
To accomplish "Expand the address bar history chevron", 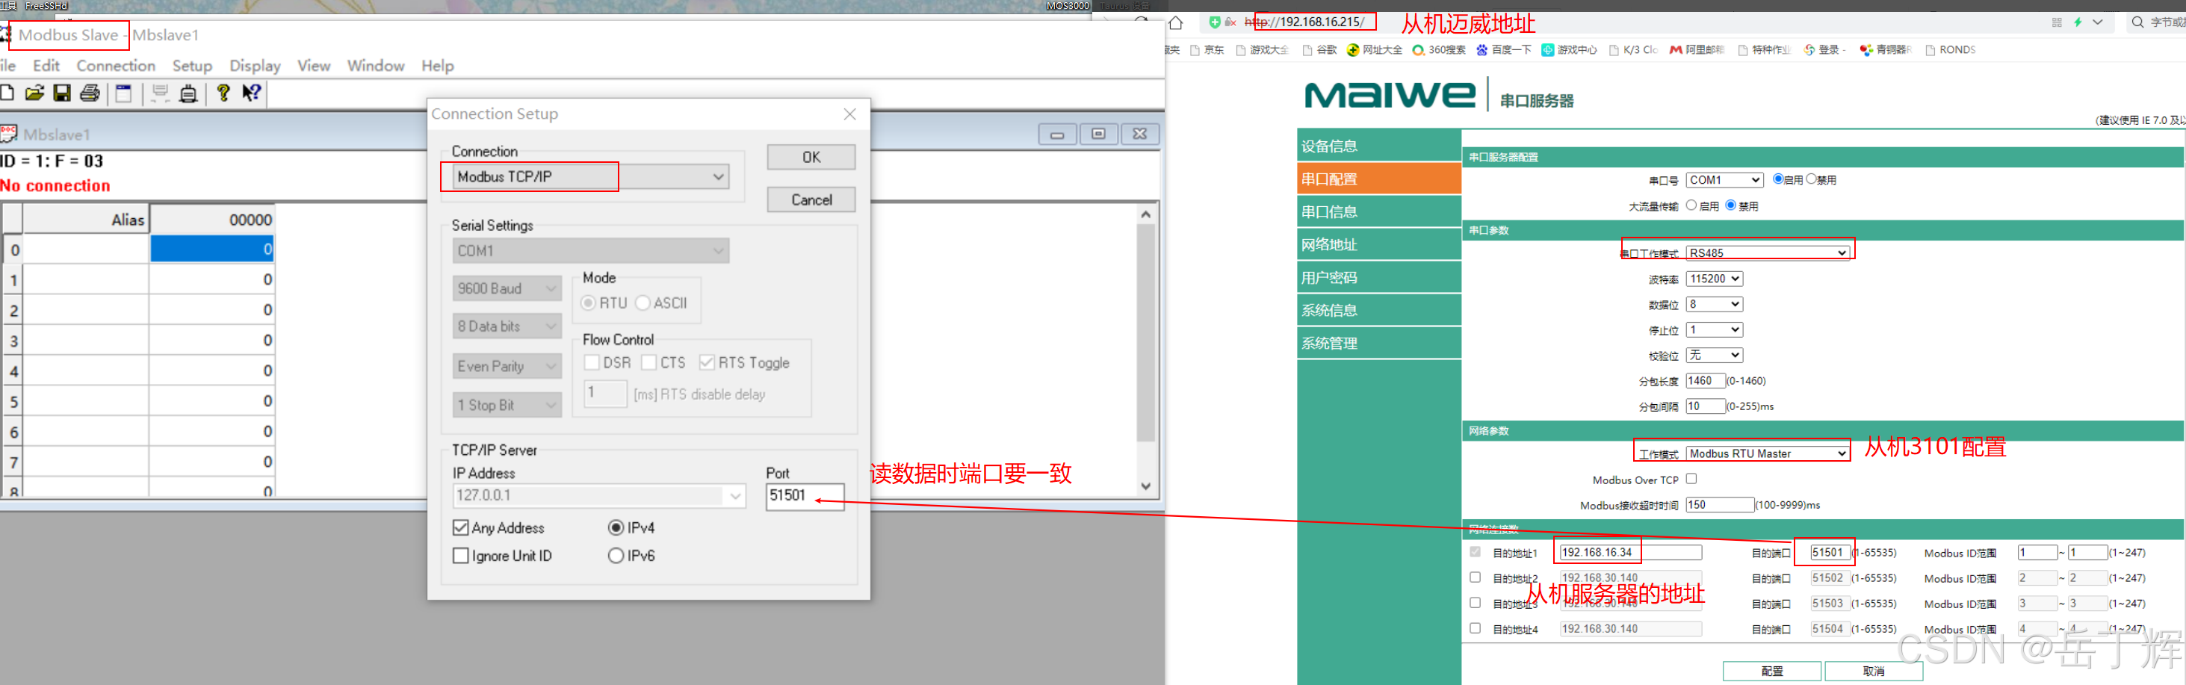I will point(2098,22).
